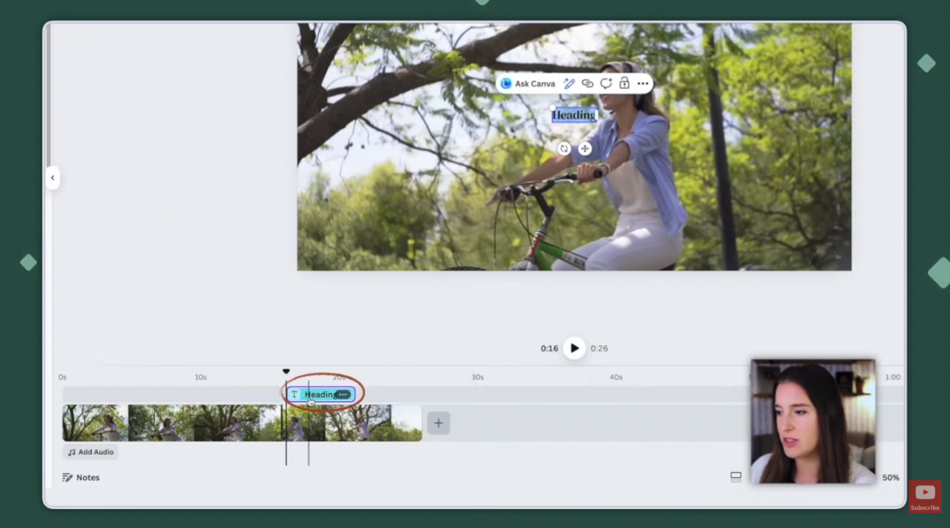950x528 pixels.
Task: Click the first video thumbnail in timeline
Action: (95, 423)
